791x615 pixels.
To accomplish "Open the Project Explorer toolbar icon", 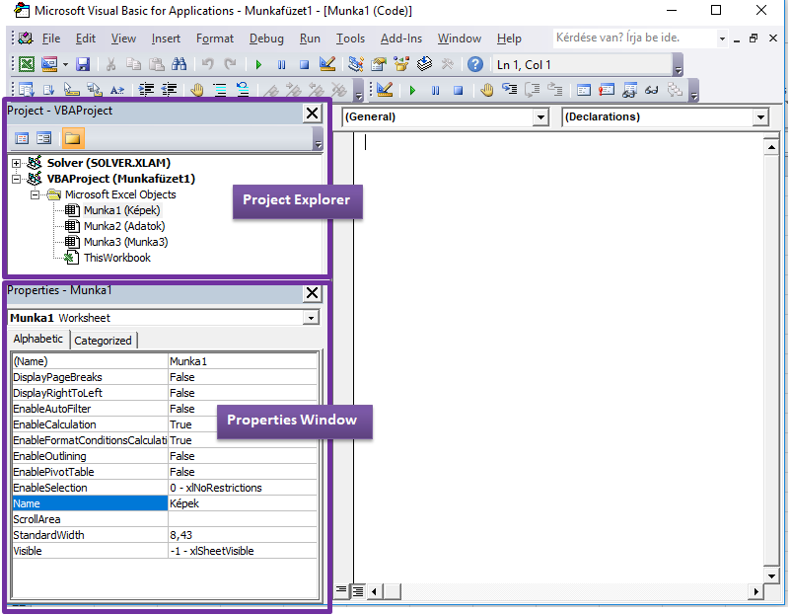I will tap(356, 64).
